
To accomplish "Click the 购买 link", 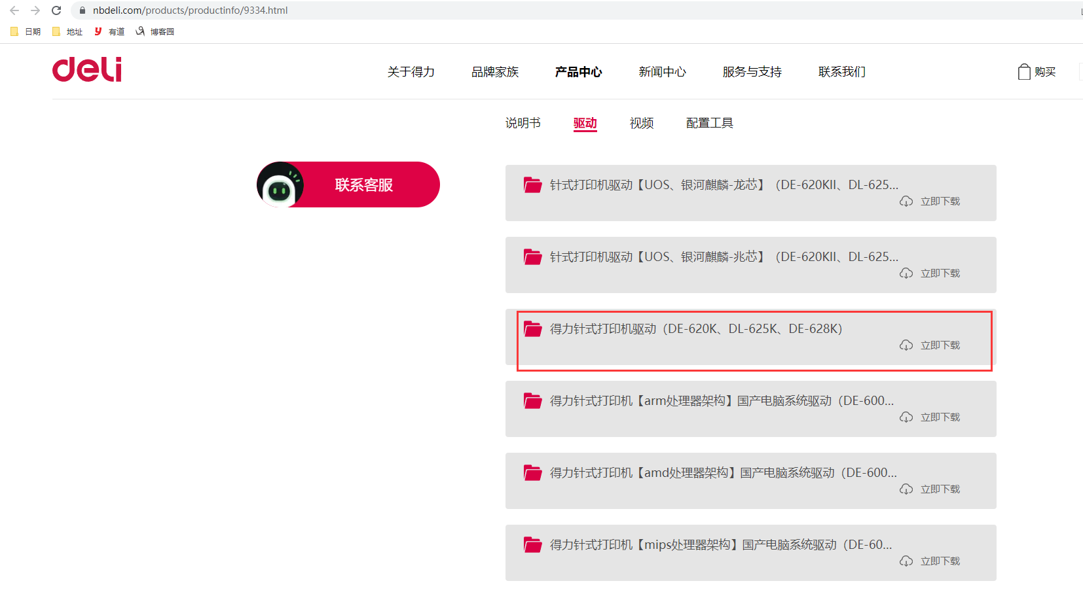I will pyautogui.click(x=1045, y=72).
